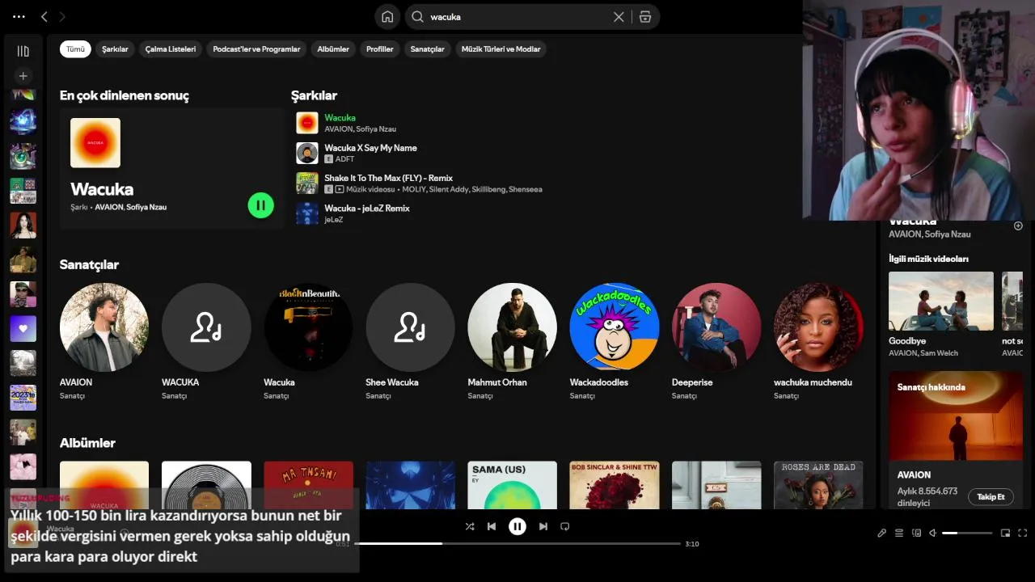Open the SAMA (US) album cover

click(x=512, y=485)
